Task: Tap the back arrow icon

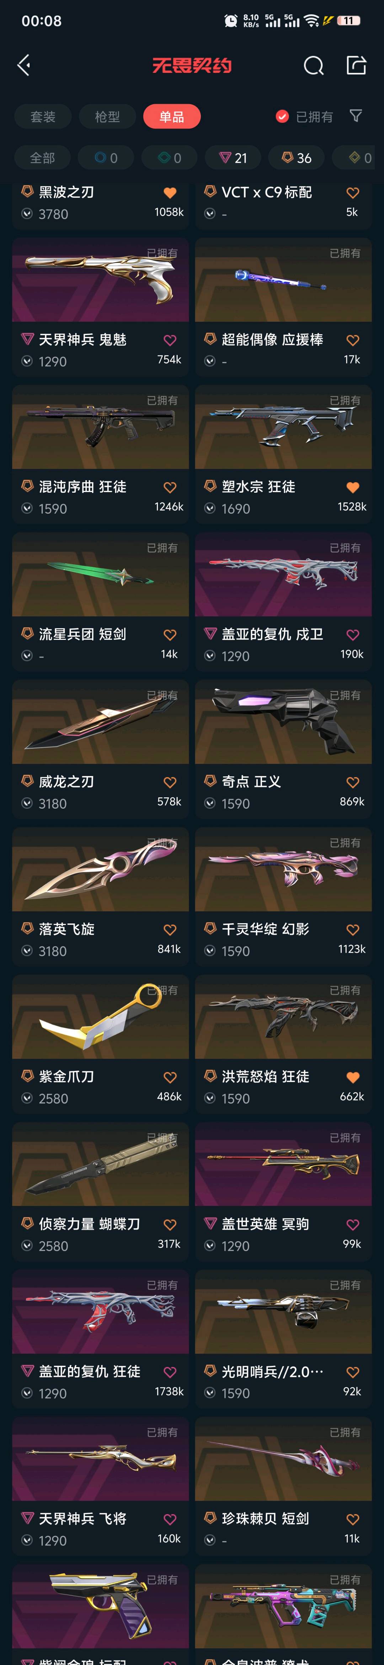Action: 24,65
